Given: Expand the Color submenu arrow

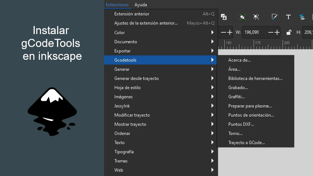Looking at the screenshot, I should pyautogui.click(x=213, y=32).
